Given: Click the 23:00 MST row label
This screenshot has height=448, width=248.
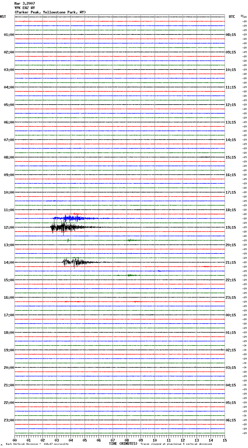Looking at the screenshot, I should (x=9, y=420).
